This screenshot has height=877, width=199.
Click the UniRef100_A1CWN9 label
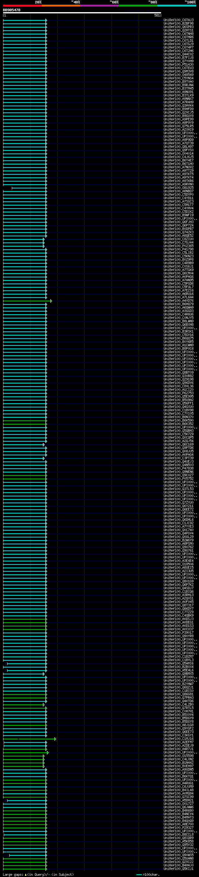tap(178, 345)
